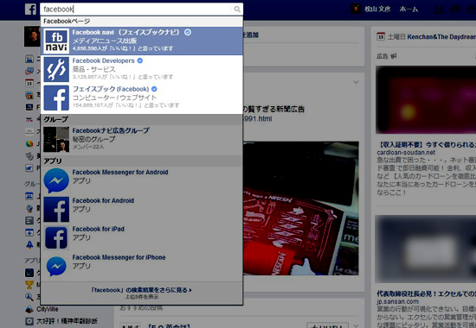Go to ホーム in top bar
This screenshot has width=476, height=328.
tap(408, 9)
